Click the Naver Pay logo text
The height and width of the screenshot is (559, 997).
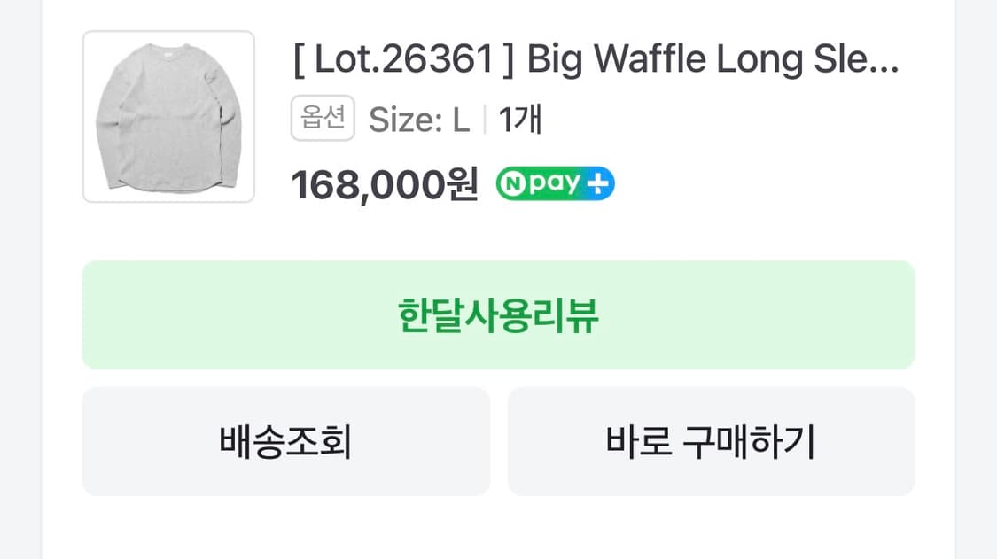(554, 182)
